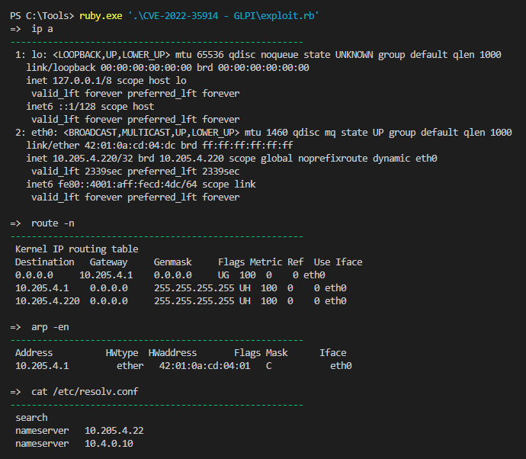526x459 pixels.
Task: Click the 'valid_lft 2339sec' line
Action: 135,172
